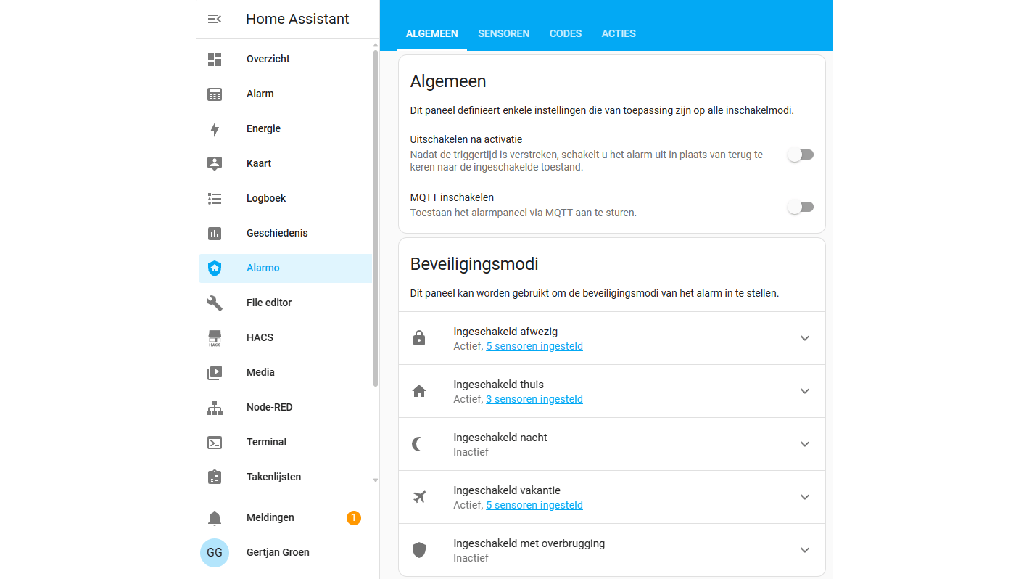Click the Node-RED network icon

215,407
